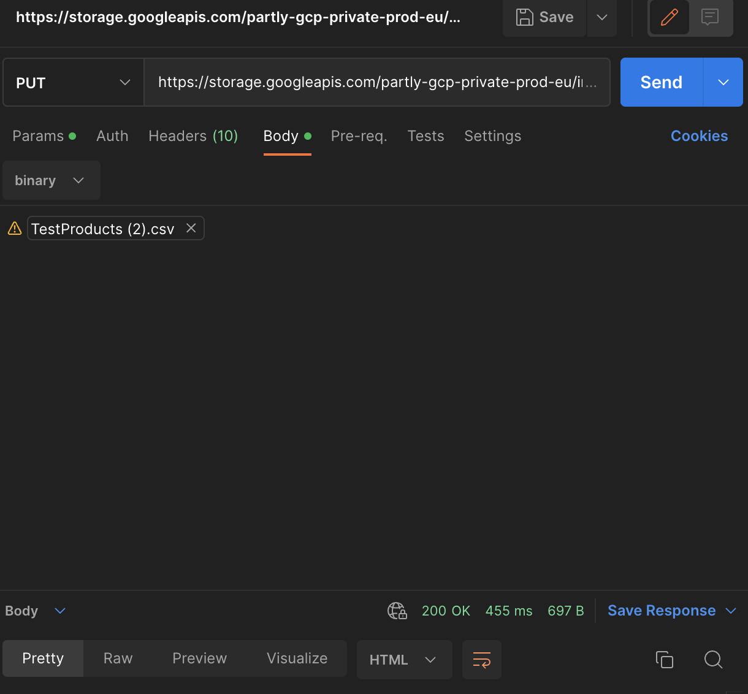
Task: Open the comments panel icon
Action: point(710,17)
